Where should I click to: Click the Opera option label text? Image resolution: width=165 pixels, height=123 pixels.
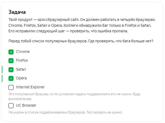coord(21,78)
